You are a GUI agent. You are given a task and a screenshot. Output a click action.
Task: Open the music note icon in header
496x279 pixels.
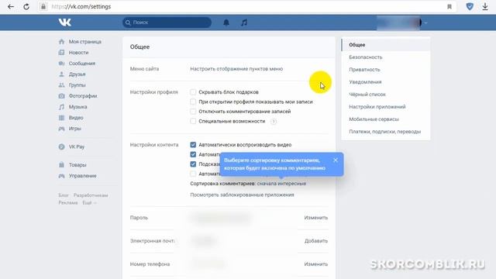pos(244,22)
